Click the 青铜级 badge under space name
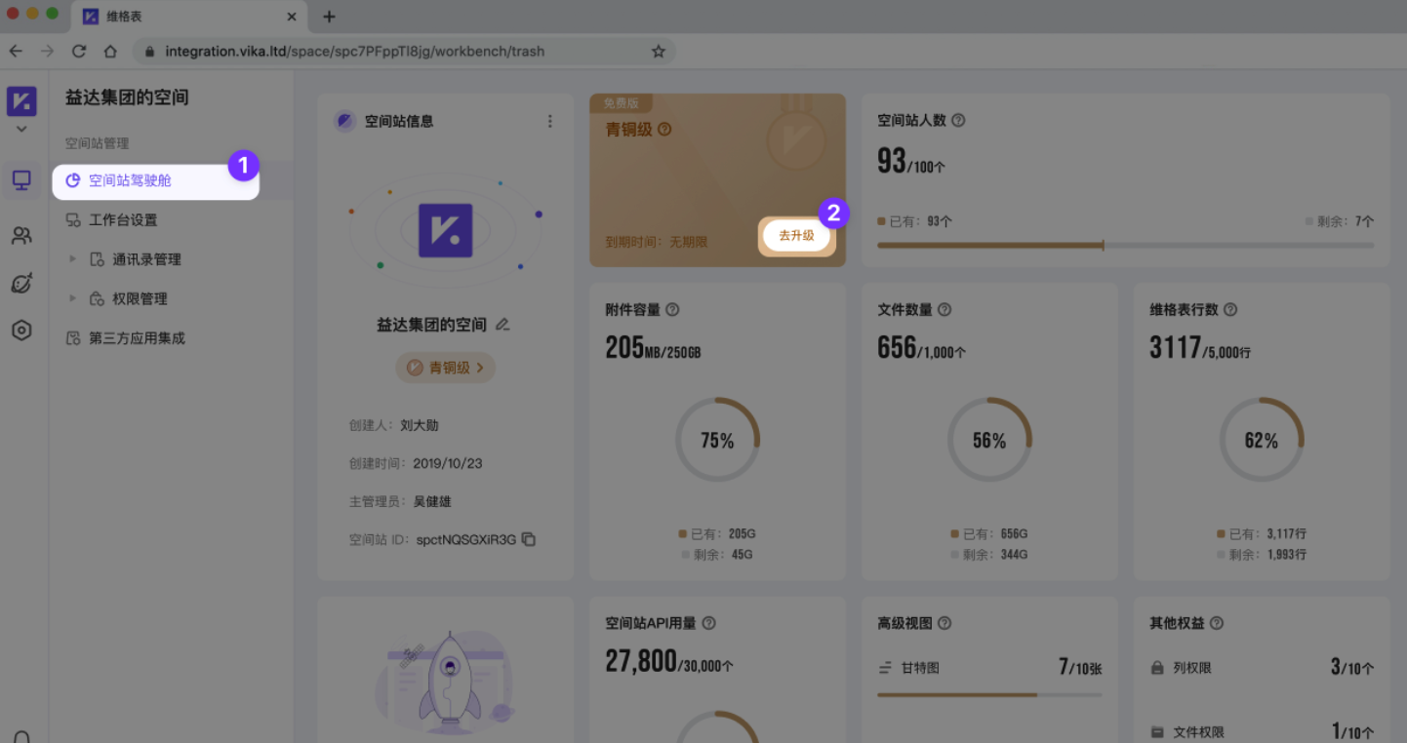Image resolution: width=1407 pixels, height=743 pixels. pos(445,368)
